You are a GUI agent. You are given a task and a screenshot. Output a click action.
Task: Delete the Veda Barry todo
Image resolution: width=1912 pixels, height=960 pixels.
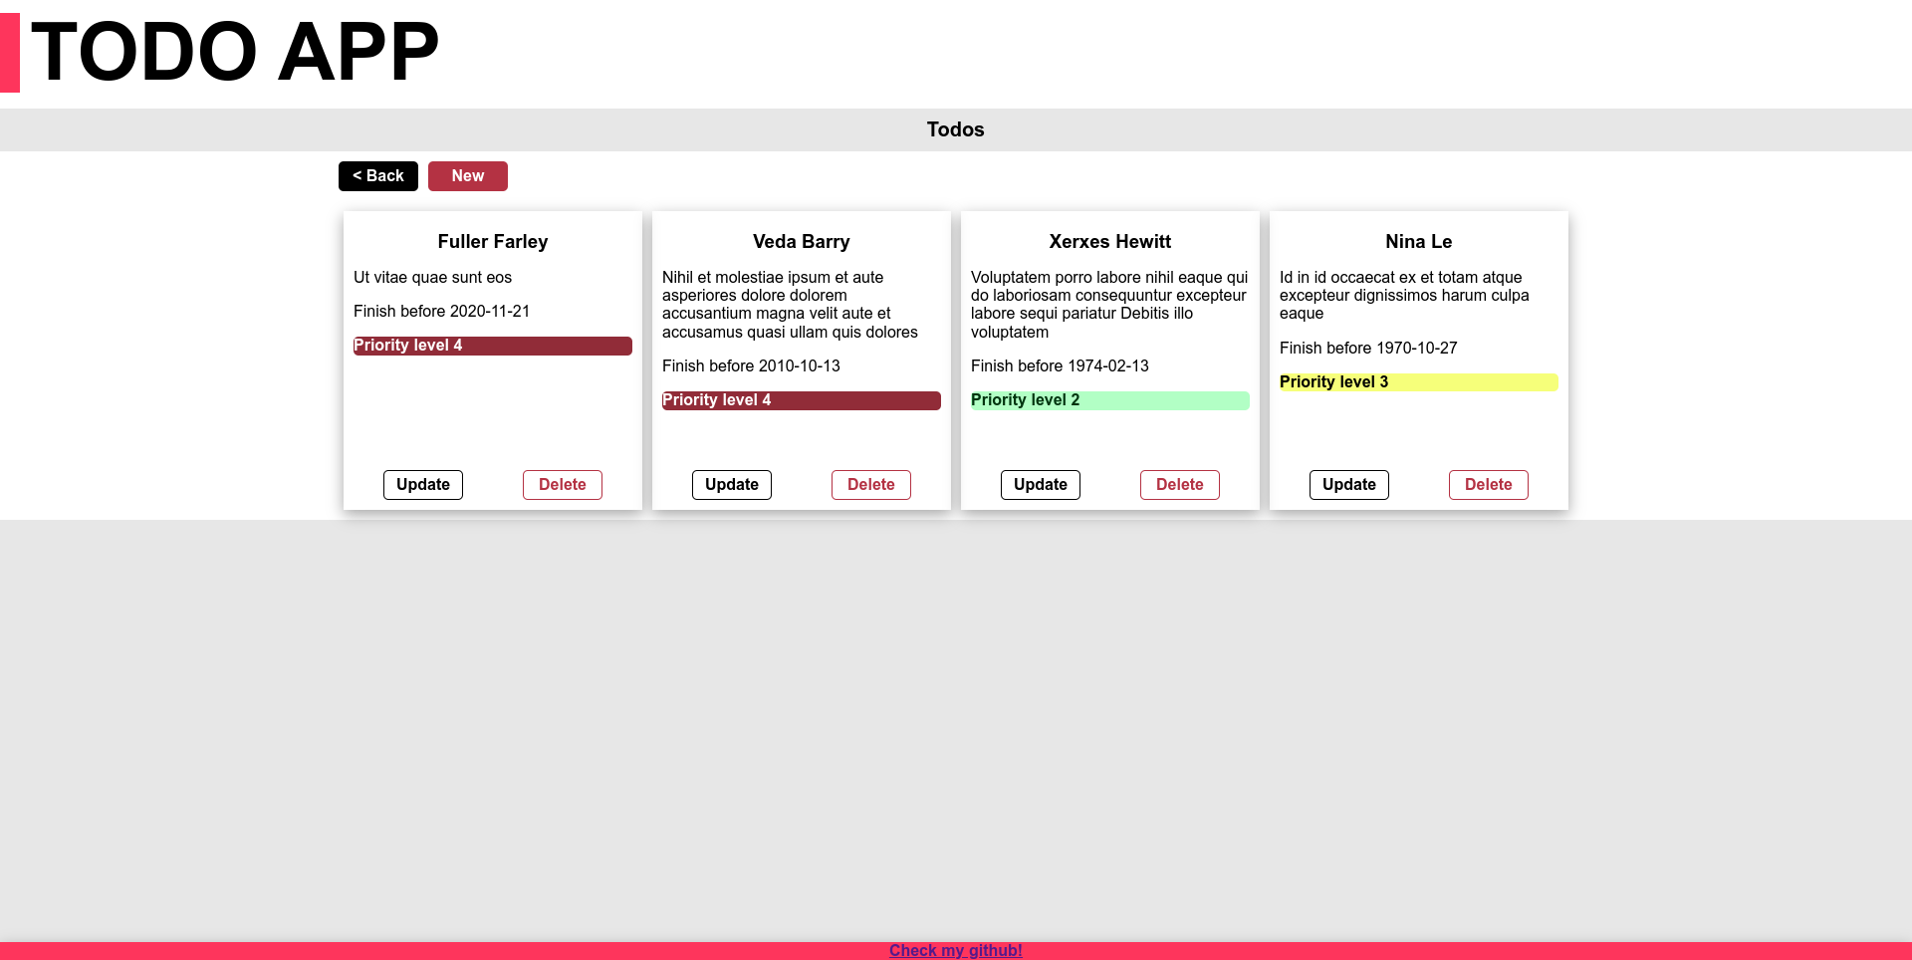tap(871, 485)
